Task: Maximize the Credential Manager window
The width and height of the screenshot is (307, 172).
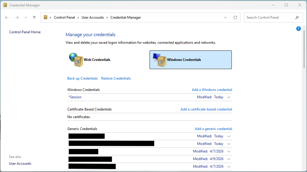Action: pos(286,5)
